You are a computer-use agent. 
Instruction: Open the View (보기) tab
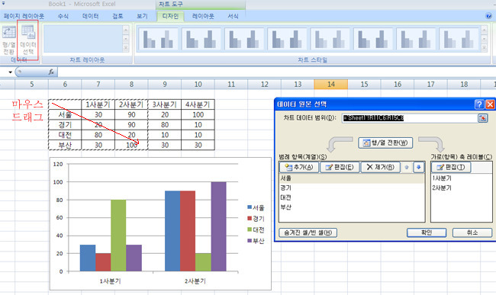click(142, 16)
